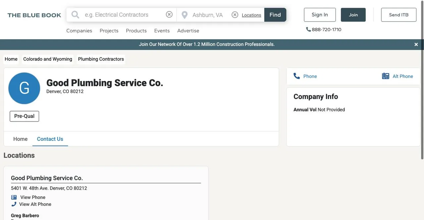Click the Alt Phone building icon

click(x=386, y=76)
